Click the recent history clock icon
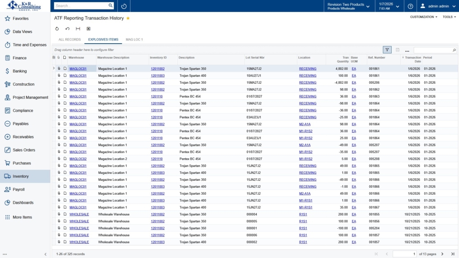The width and height of the screenshot is (459, 258). [x=124, y=6]
